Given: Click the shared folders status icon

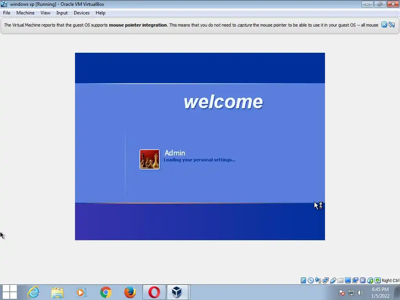Looking at the screenshot, I should click(340, 280).
